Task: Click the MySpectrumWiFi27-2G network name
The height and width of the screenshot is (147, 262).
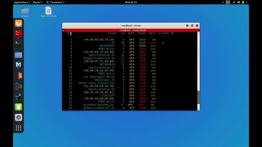Action: (x=99, y=108)
